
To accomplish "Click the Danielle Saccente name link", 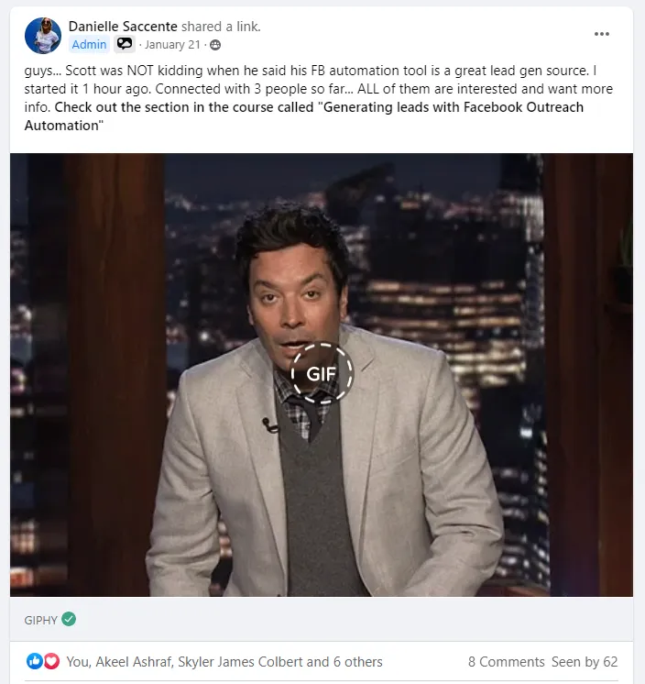I will [123, 27].
